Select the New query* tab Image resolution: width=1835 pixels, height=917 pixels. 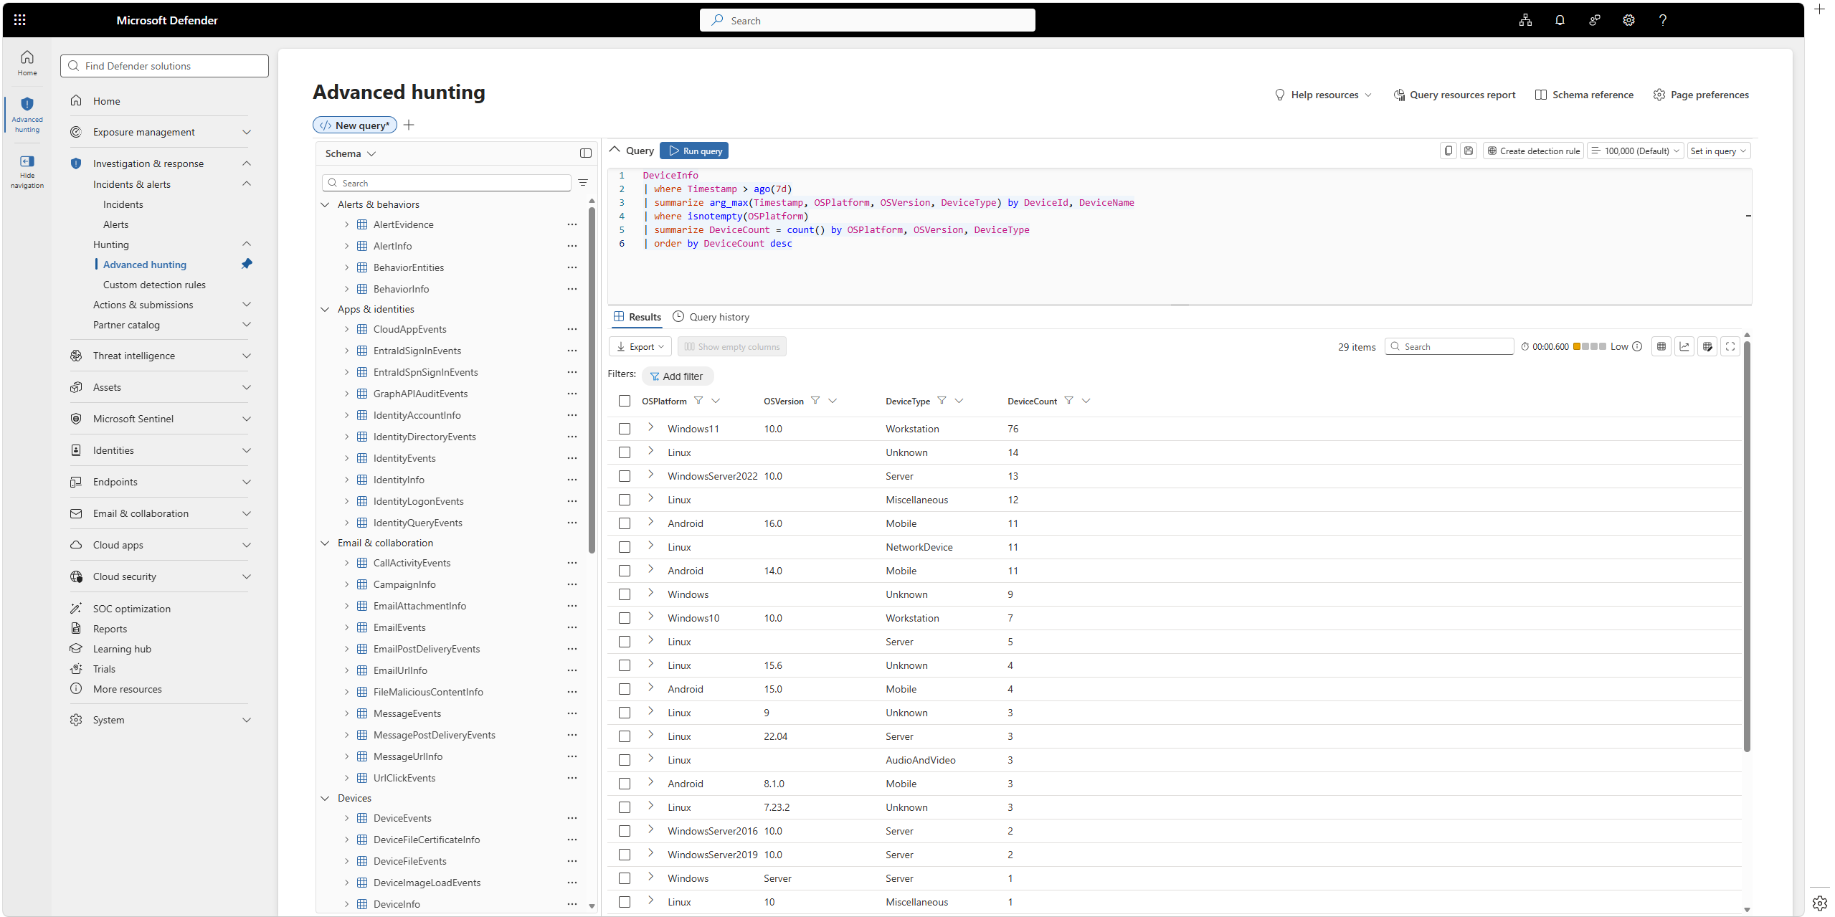point(355,125)
